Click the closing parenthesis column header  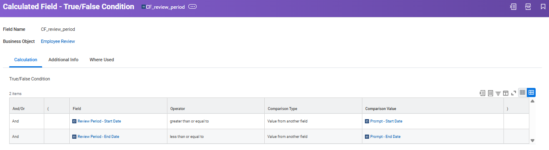point(516,106)
